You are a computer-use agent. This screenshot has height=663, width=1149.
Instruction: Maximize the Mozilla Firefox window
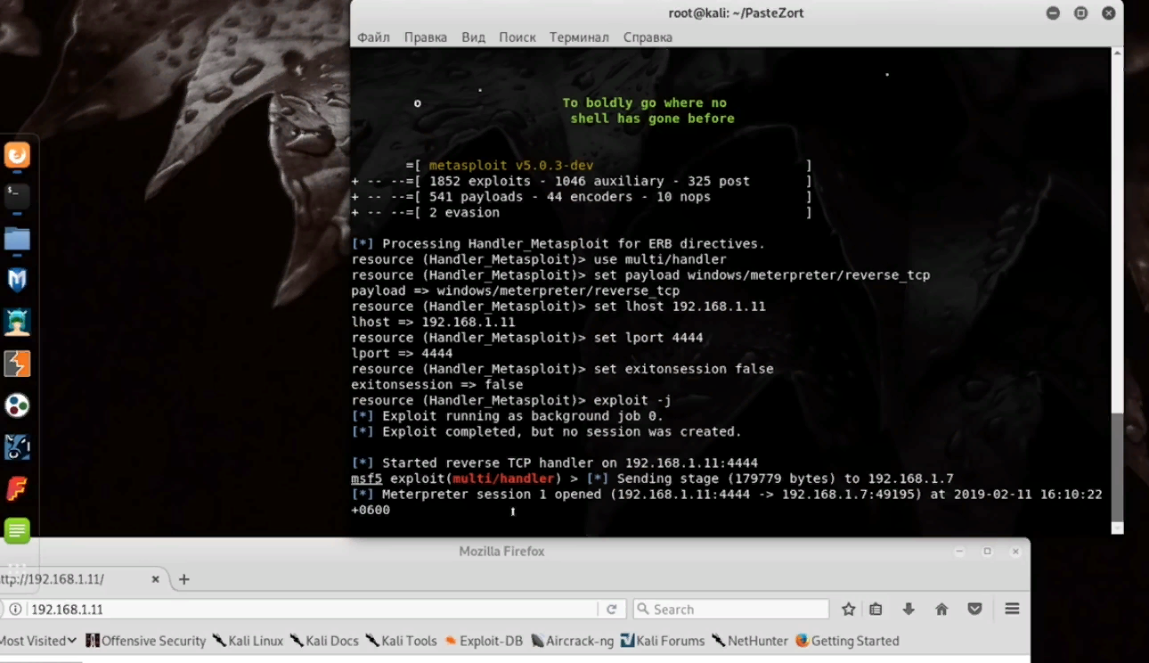[x=987, y=552]
